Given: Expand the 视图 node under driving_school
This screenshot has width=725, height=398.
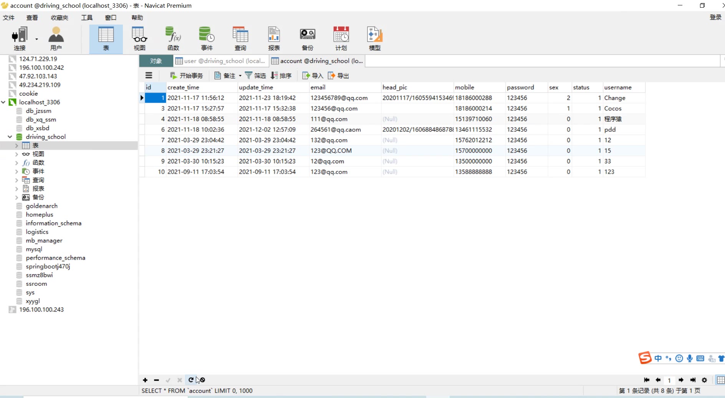Looking at the screenshot, I should click(x=17, y=154).
